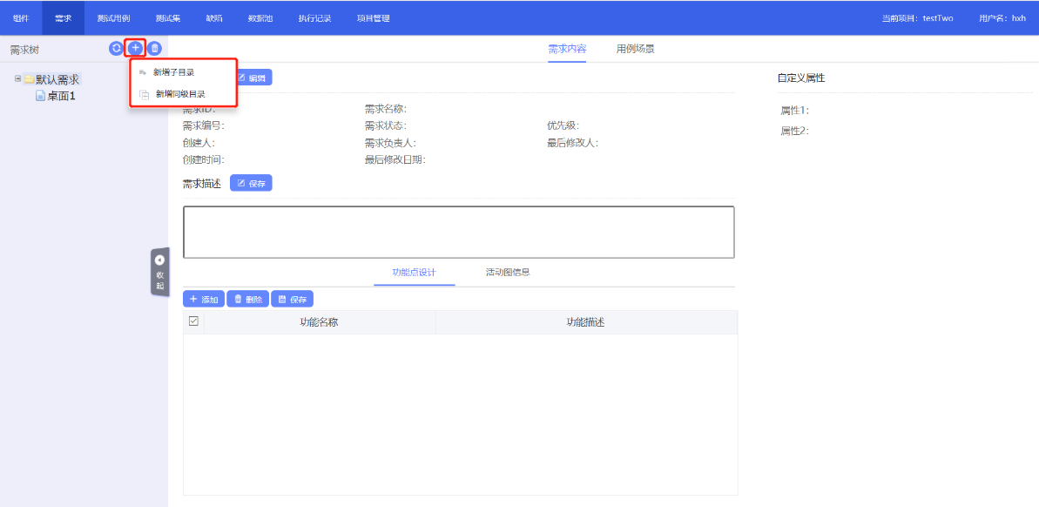
Task: Choose 新增同级目录 from the dropdown menu
Action: tap(179, 93)
